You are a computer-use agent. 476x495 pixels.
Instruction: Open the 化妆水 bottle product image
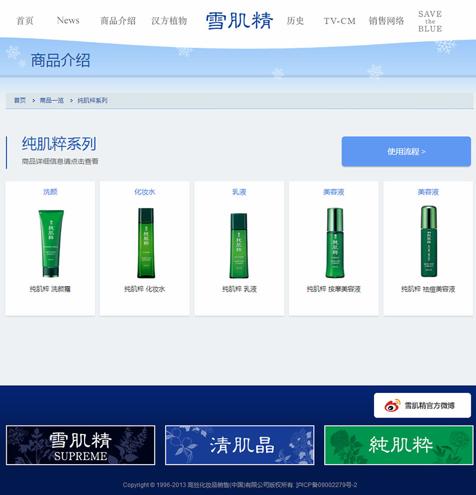tap(146, 243)
